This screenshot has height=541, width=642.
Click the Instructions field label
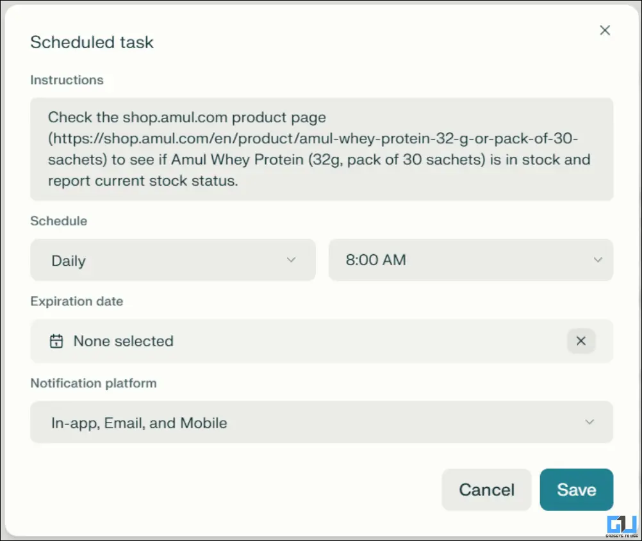[67, 80]
